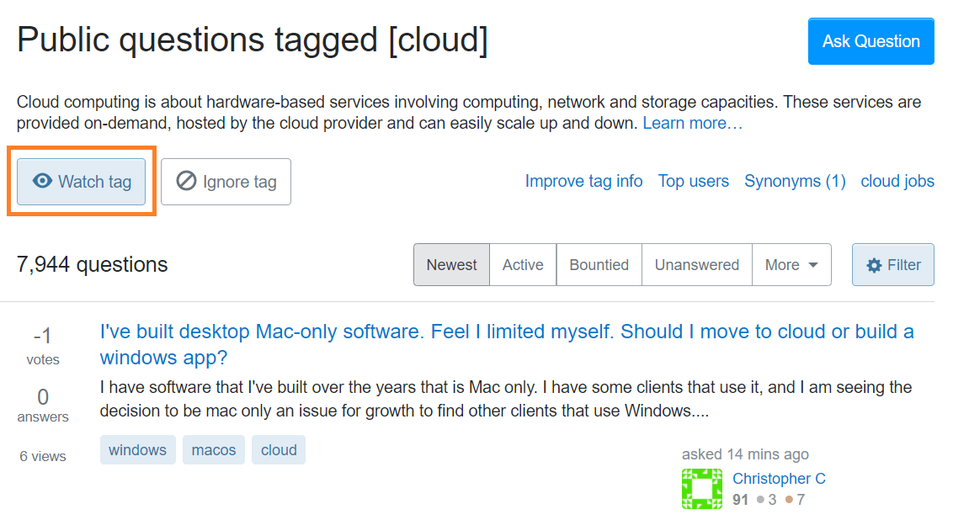
Task: Open the Mac-only software question title
Action: [x=506, y=332]
